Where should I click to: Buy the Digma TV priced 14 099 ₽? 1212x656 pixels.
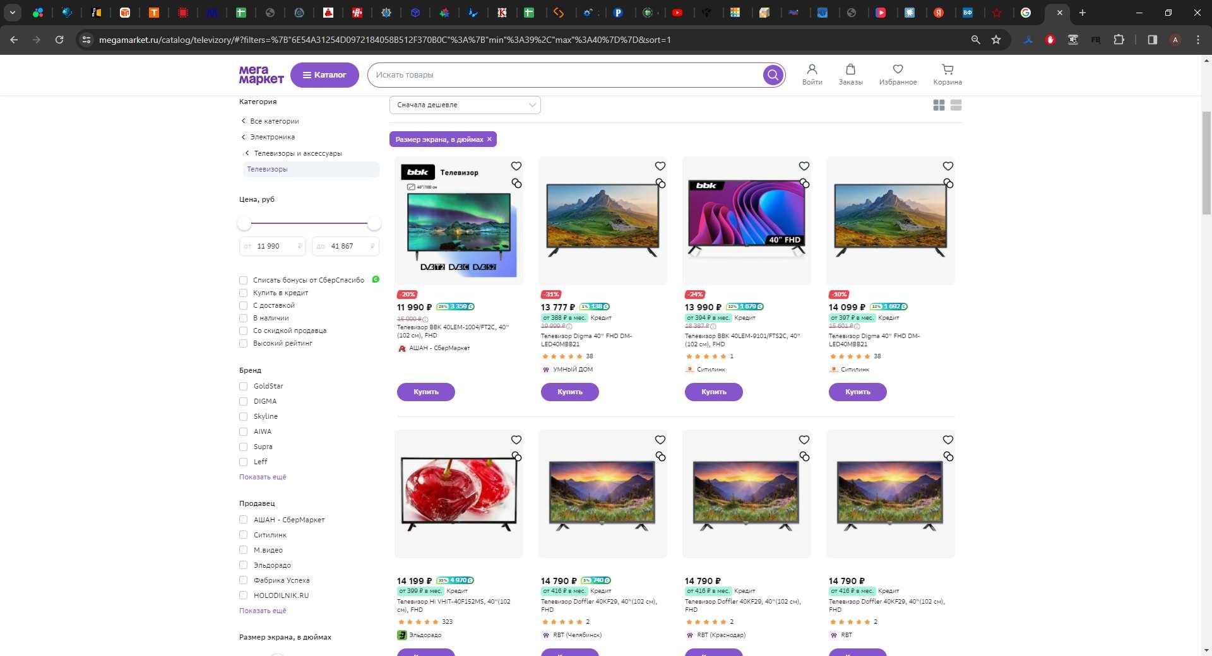tap(858, 392)
